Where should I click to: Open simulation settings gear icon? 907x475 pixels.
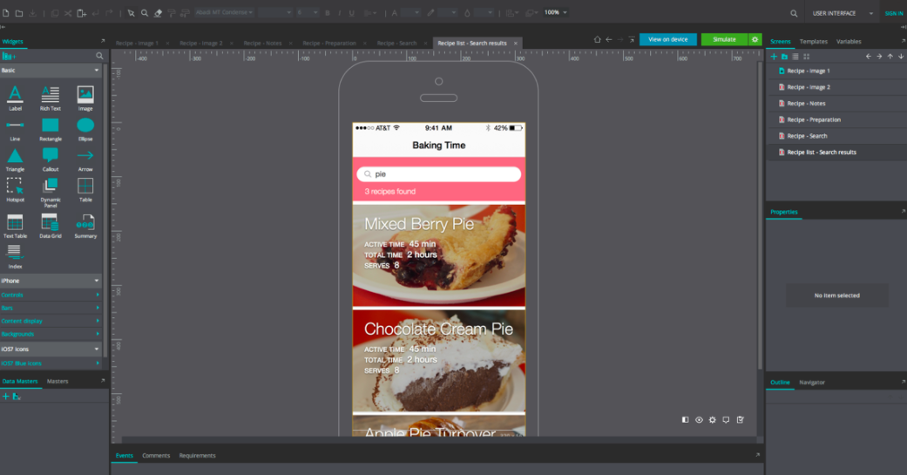coord(755,39)
